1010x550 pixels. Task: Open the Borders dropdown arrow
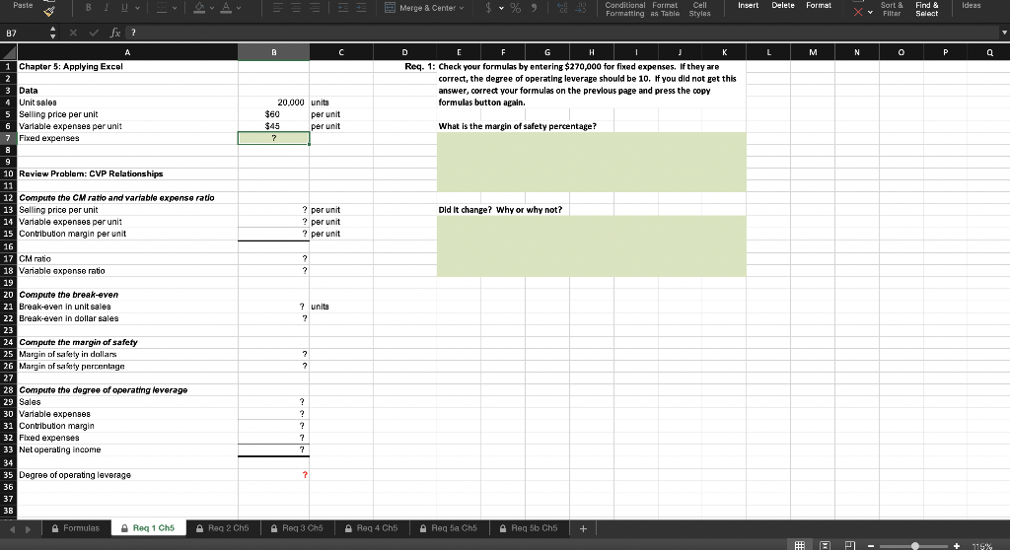click(x=175, y=8)
